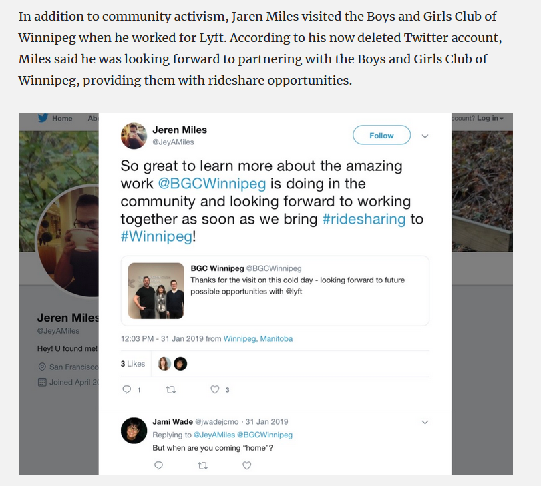Open Jami Wade's profile avatar
Viewport: 541px width, 486px height.
click(x=134, y=431)
